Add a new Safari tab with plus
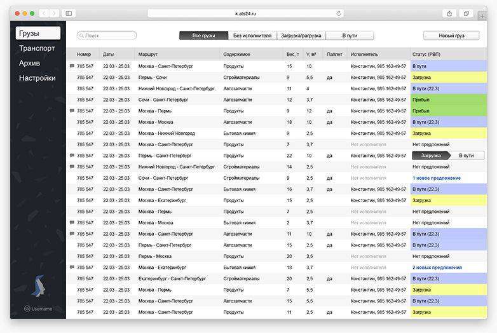The width and height of the screenshot is (497, 333). [482, 16]
